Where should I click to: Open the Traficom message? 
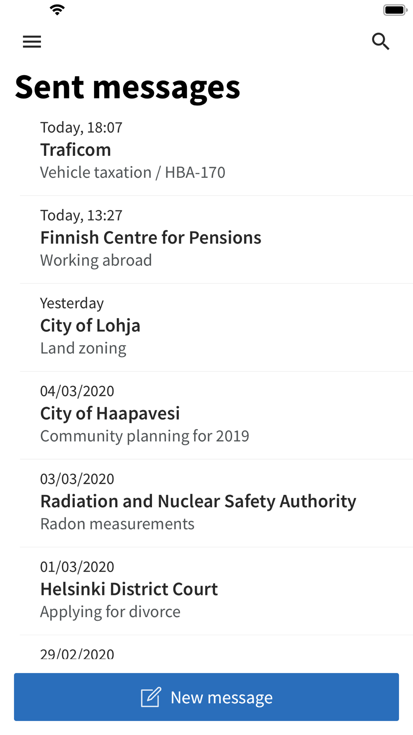[76, 150]
